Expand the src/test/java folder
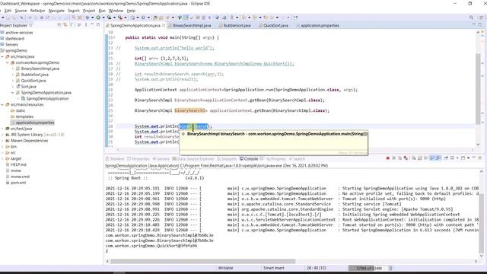This screenshot has height=274, width=487. pos(2,129)
